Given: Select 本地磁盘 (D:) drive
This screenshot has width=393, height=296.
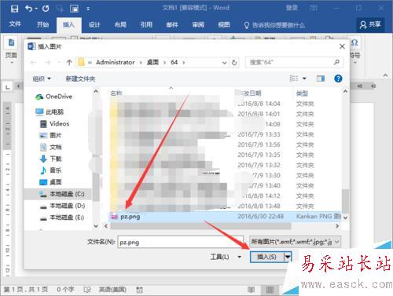Looking at the screenshot, I should [x=62, y=206].
